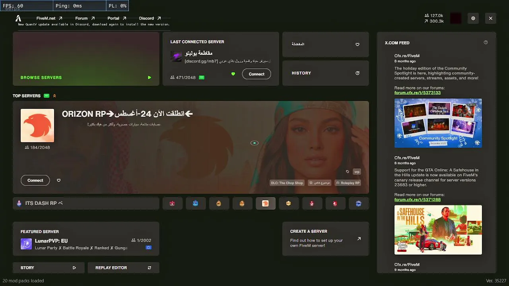
Task: Click the green badge beside Top Servers
Action: 47,96
